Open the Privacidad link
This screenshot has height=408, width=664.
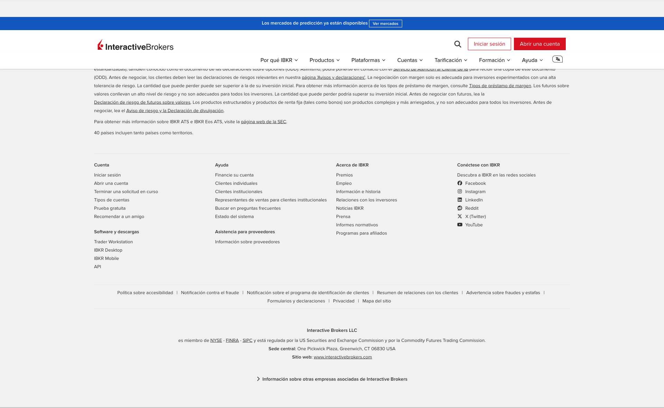pyautogui.click(x=343, y=301)
